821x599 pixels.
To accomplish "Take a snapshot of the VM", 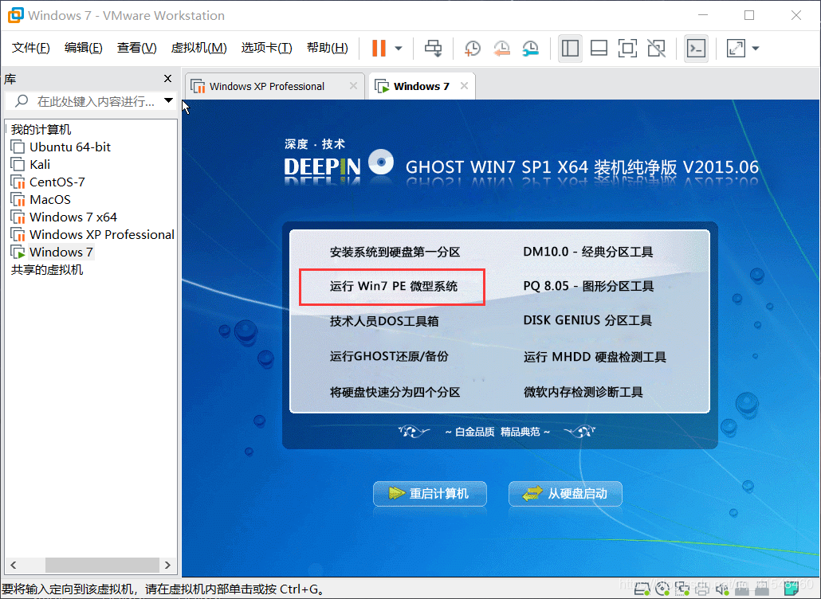I will click(473, 48).
